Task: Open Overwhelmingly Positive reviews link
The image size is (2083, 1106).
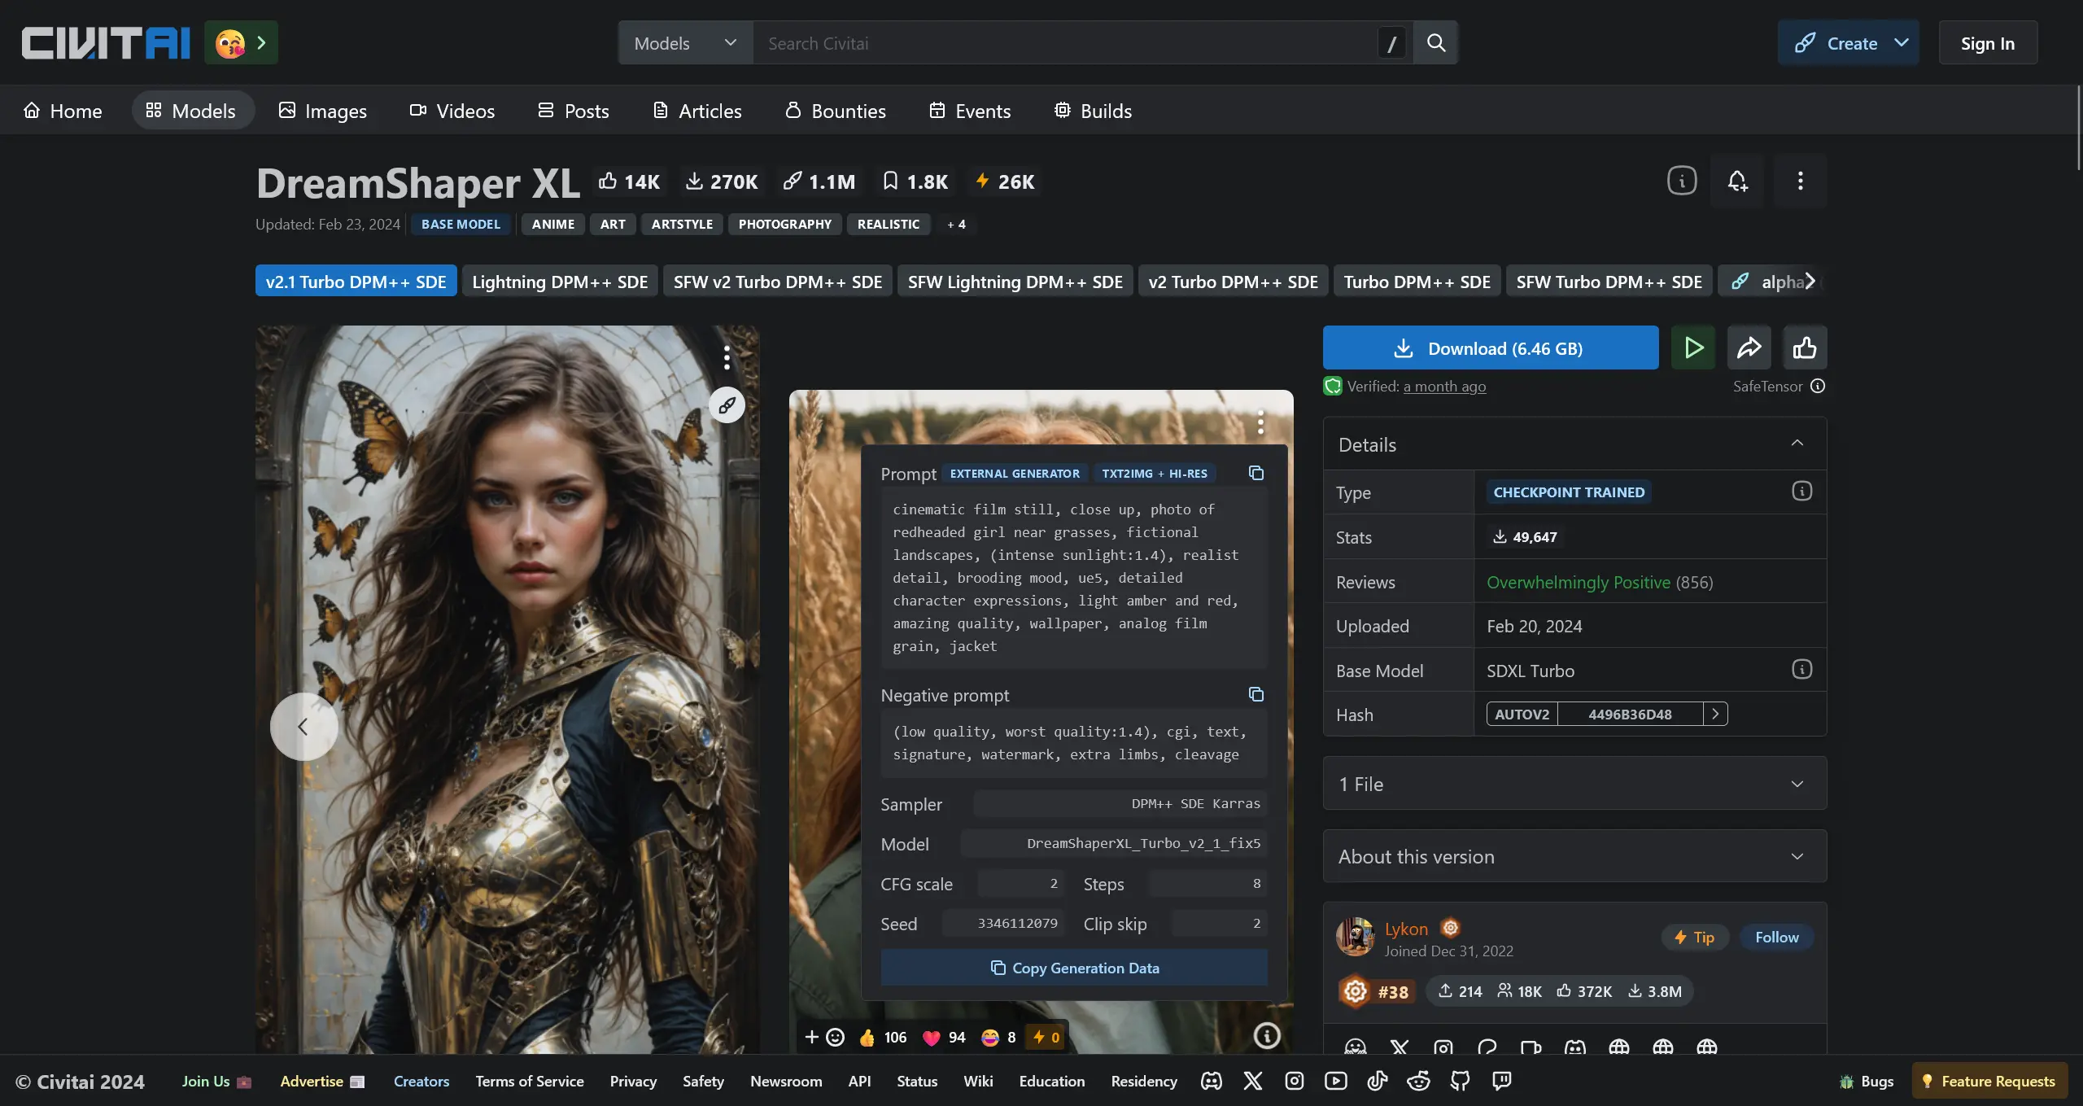Action: (x=1578, y=582)
